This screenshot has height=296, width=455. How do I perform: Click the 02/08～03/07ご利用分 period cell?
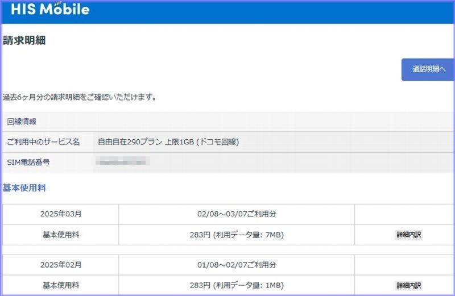point(237,214)
